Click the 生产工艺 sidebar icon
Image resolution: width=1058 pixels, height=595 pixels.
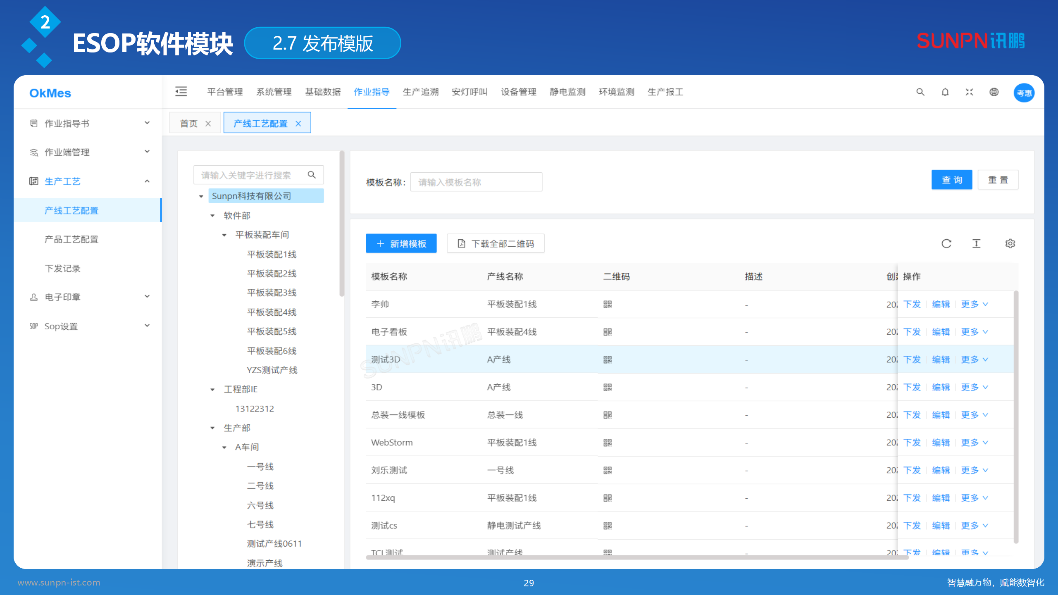[33, 181]
